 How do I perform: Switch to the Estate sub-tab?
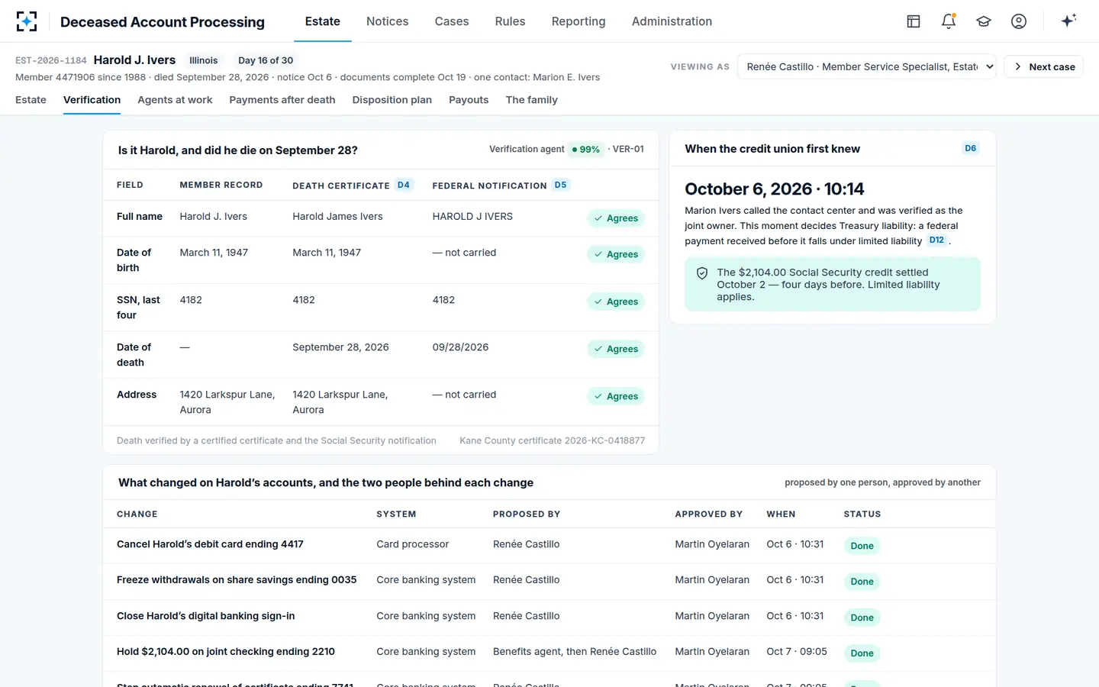31,100
